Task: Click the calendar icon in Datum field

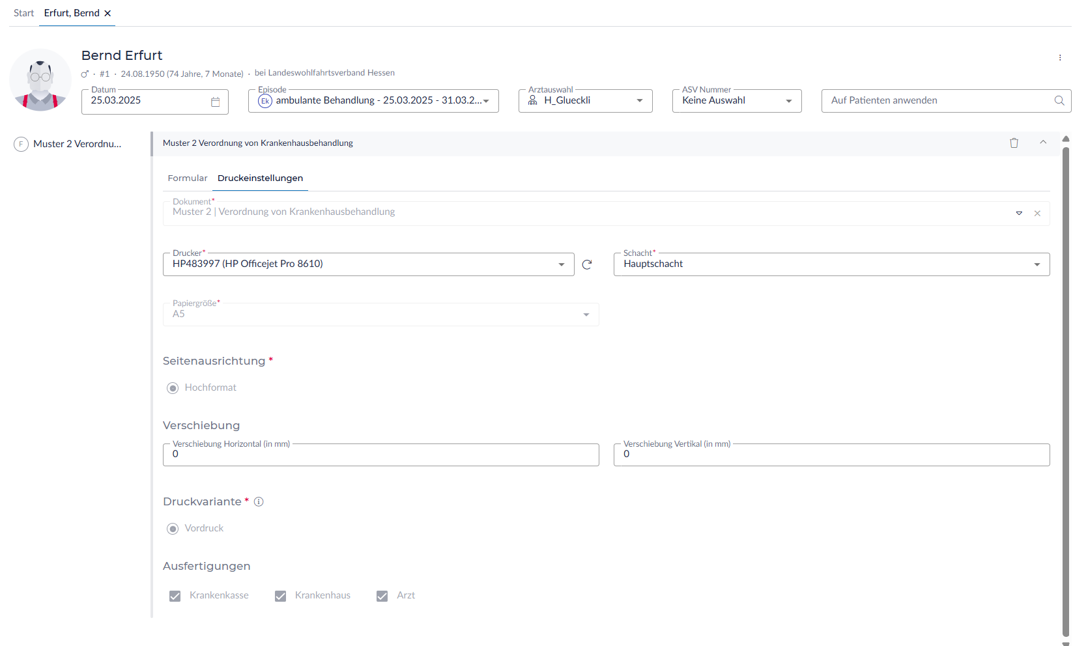Action: point(216,102)
